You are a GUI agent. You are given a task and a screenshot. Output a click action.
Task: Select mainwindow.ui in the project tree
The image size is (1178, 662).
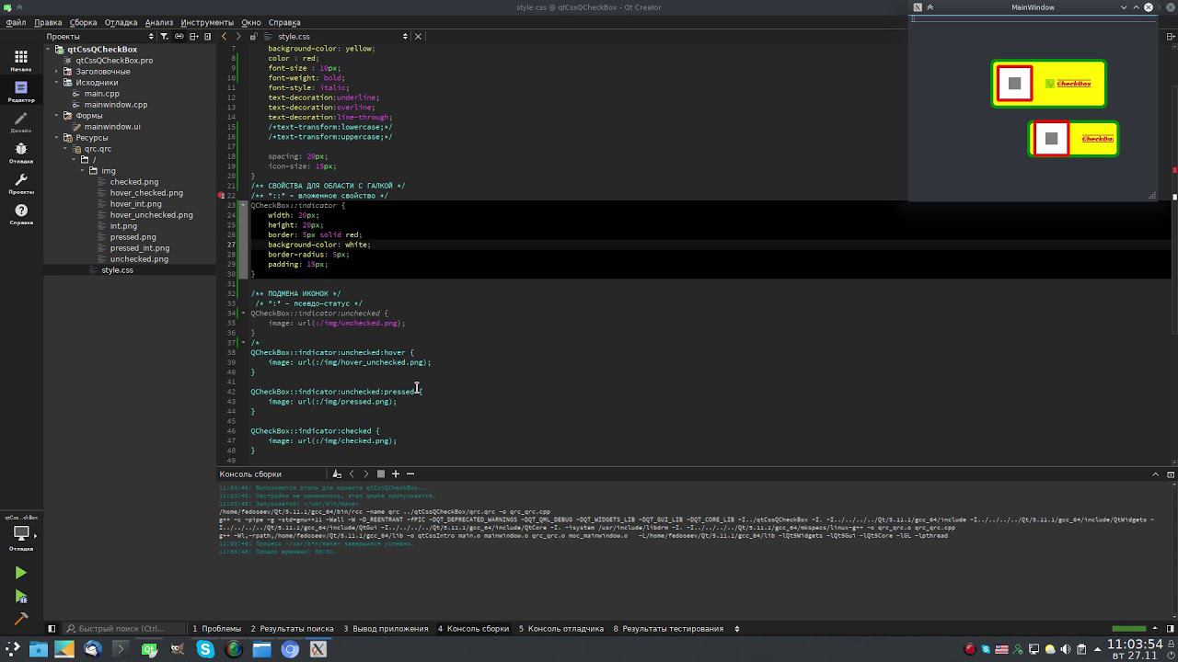click(112, 127)
